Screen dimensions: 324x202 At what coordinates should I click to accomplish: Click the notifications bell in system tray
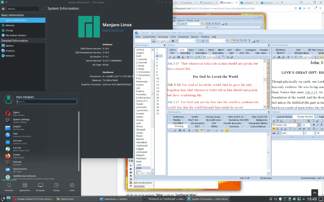coord(271,199)
